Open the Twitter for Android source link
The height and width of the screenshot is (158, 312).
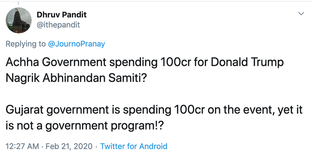134,146
